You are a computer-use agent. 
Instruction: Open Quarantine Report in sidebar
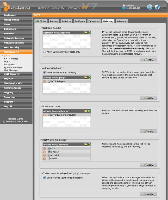14,67
